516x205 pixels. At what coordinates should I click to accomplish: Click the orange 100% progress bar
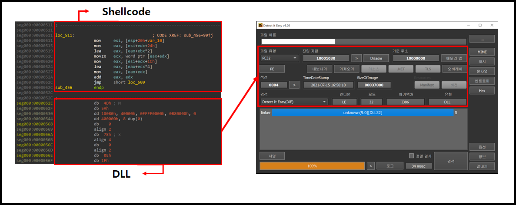312,166
